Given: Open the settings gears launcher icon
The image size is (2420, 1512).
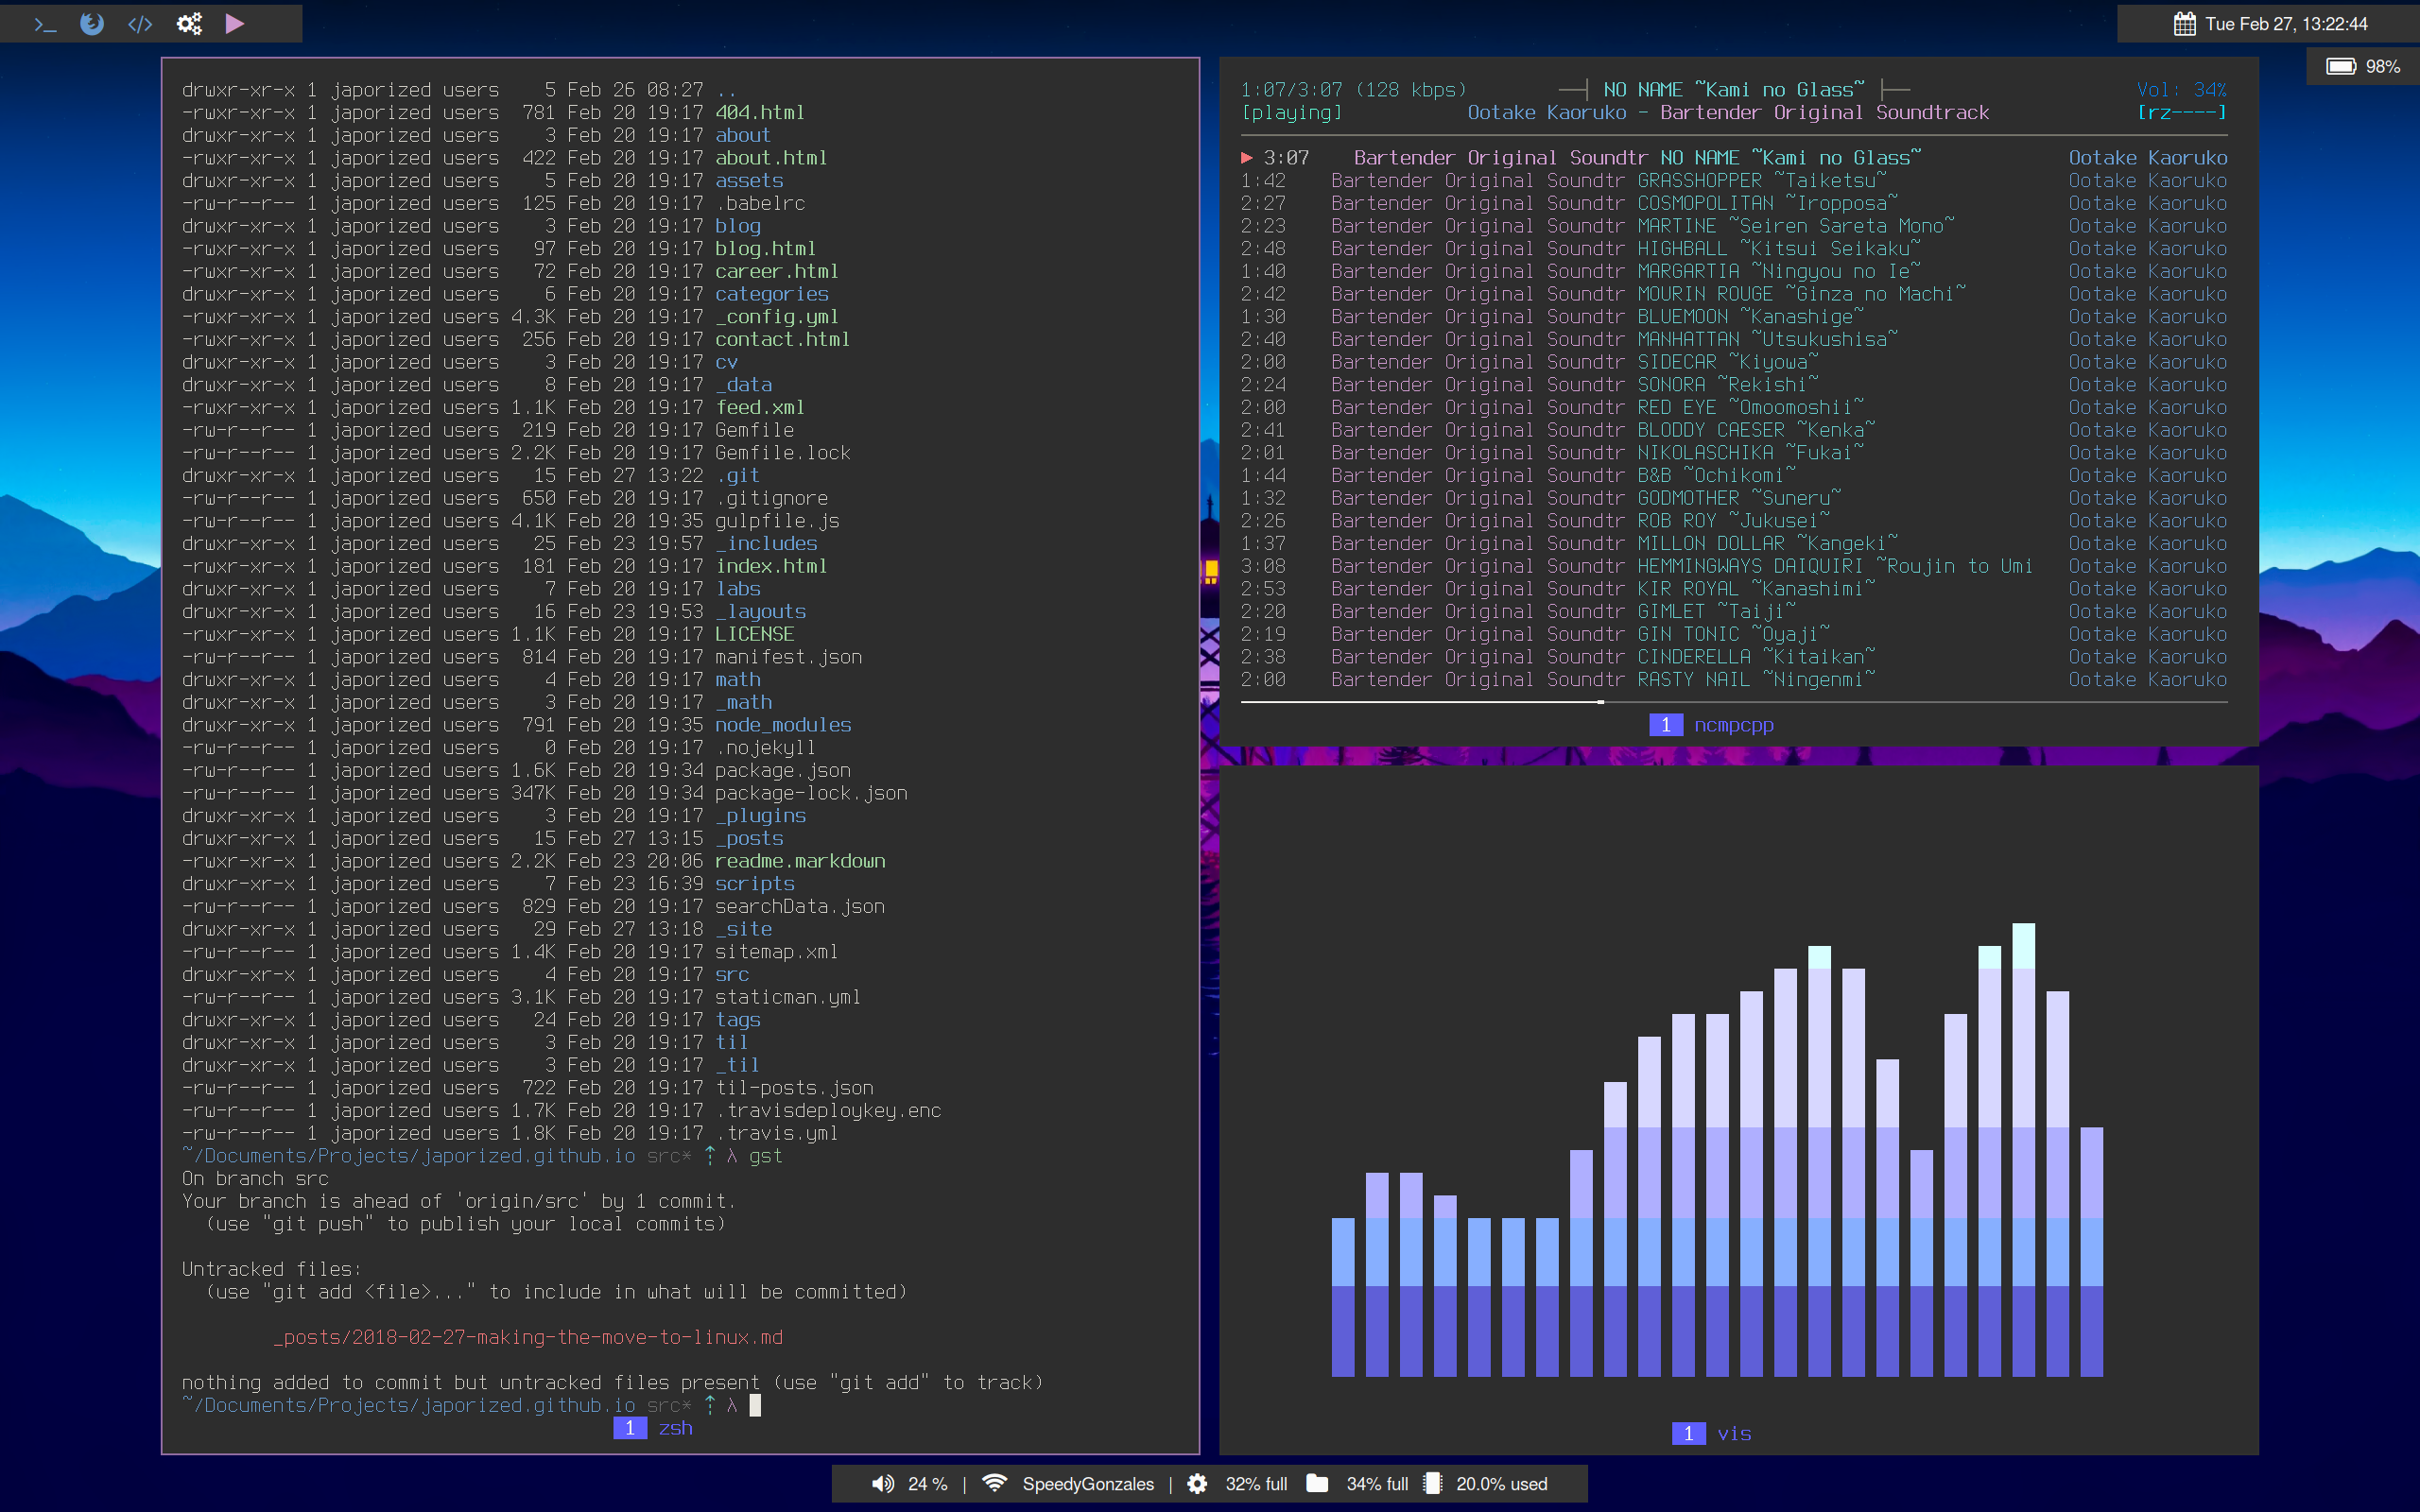Looking at the screenshot, I should [189, 23].
